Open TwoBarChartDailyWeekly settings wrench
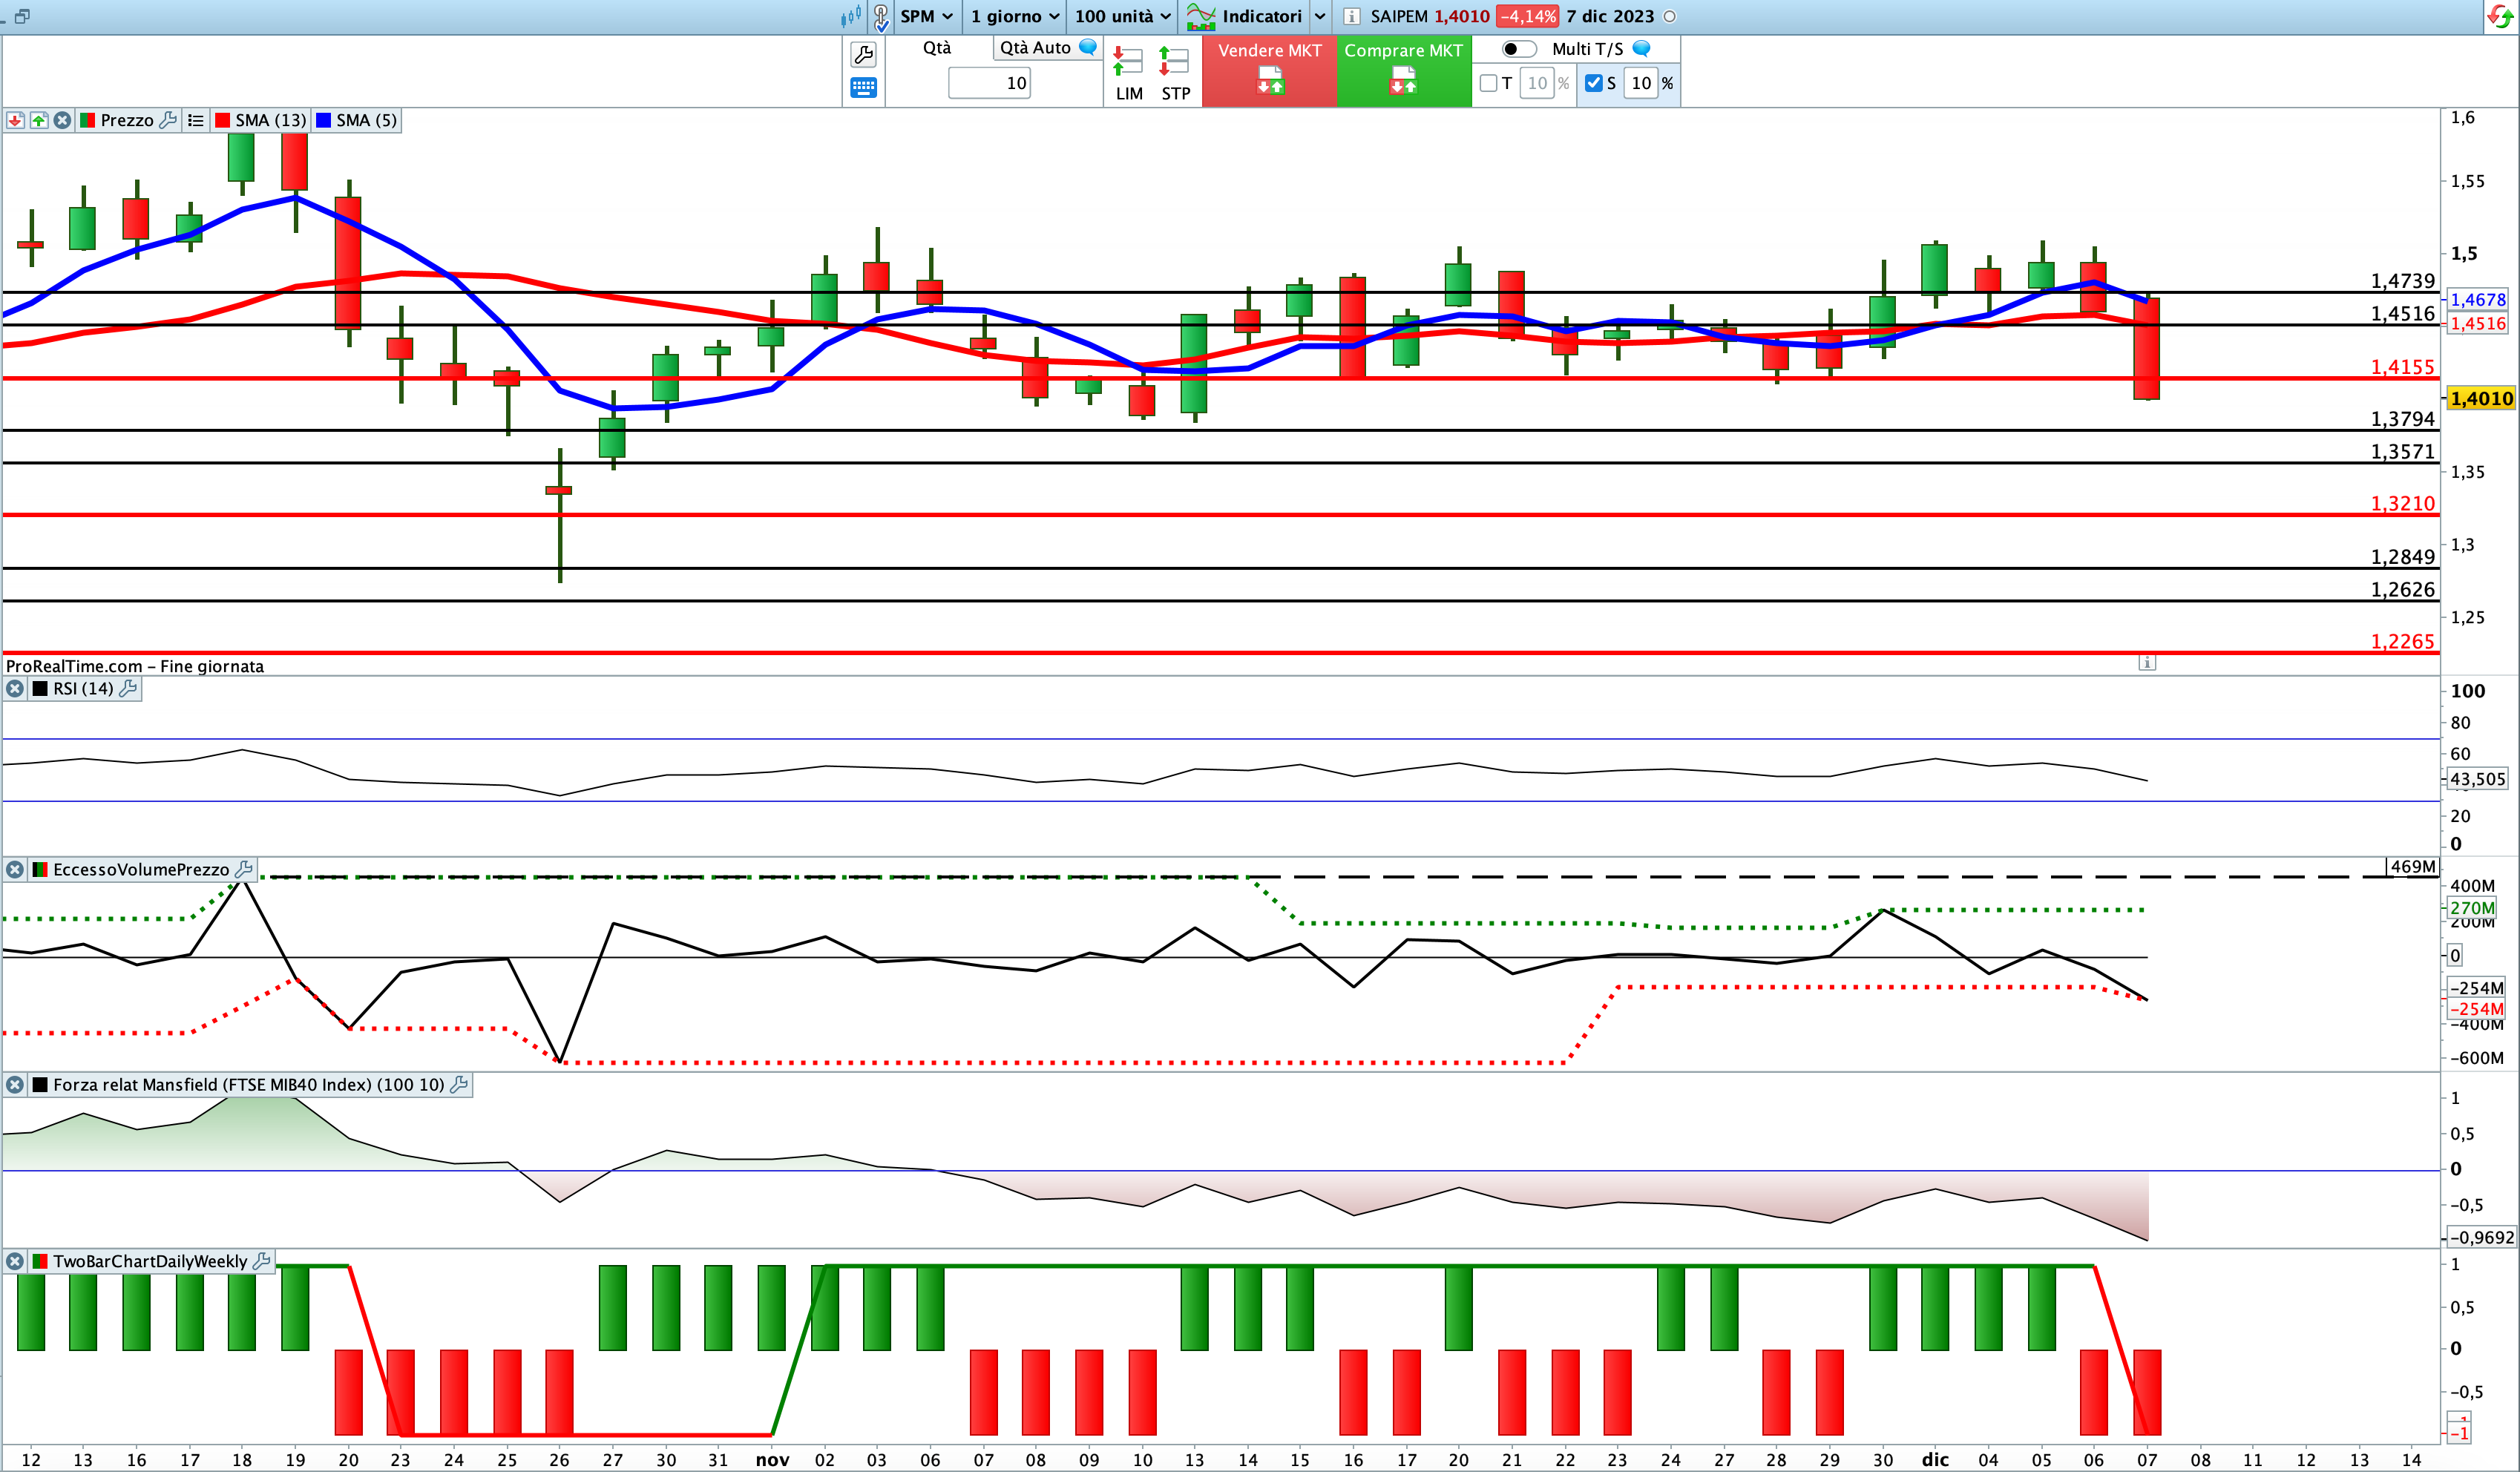The height and width of the screenshot is (1472, 2520). pyautogui.click(x=262, y=1261)
